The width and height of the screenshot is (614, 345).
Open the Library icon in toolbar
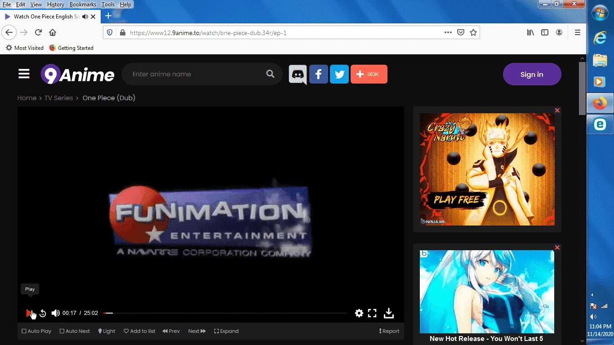pos(531,32)
